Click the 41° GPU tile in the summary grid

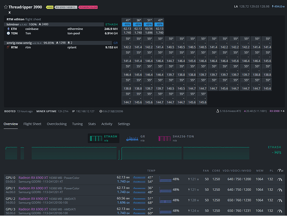pos(127,26)
